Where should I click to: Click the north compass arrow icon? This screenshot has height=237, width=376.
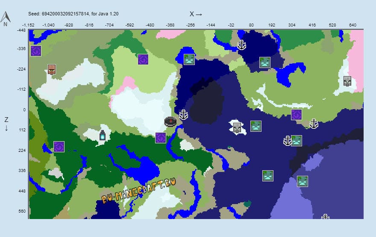5,19
